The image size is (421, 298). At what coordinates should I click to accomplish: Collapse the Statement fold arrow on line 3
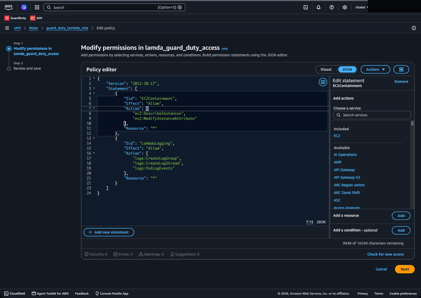[x=94, y=88]
